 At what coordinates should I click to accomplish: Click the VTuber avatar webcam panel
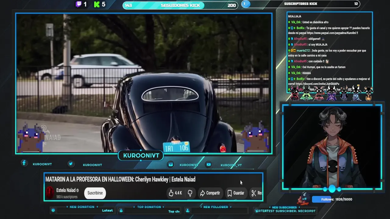point(332,147)
